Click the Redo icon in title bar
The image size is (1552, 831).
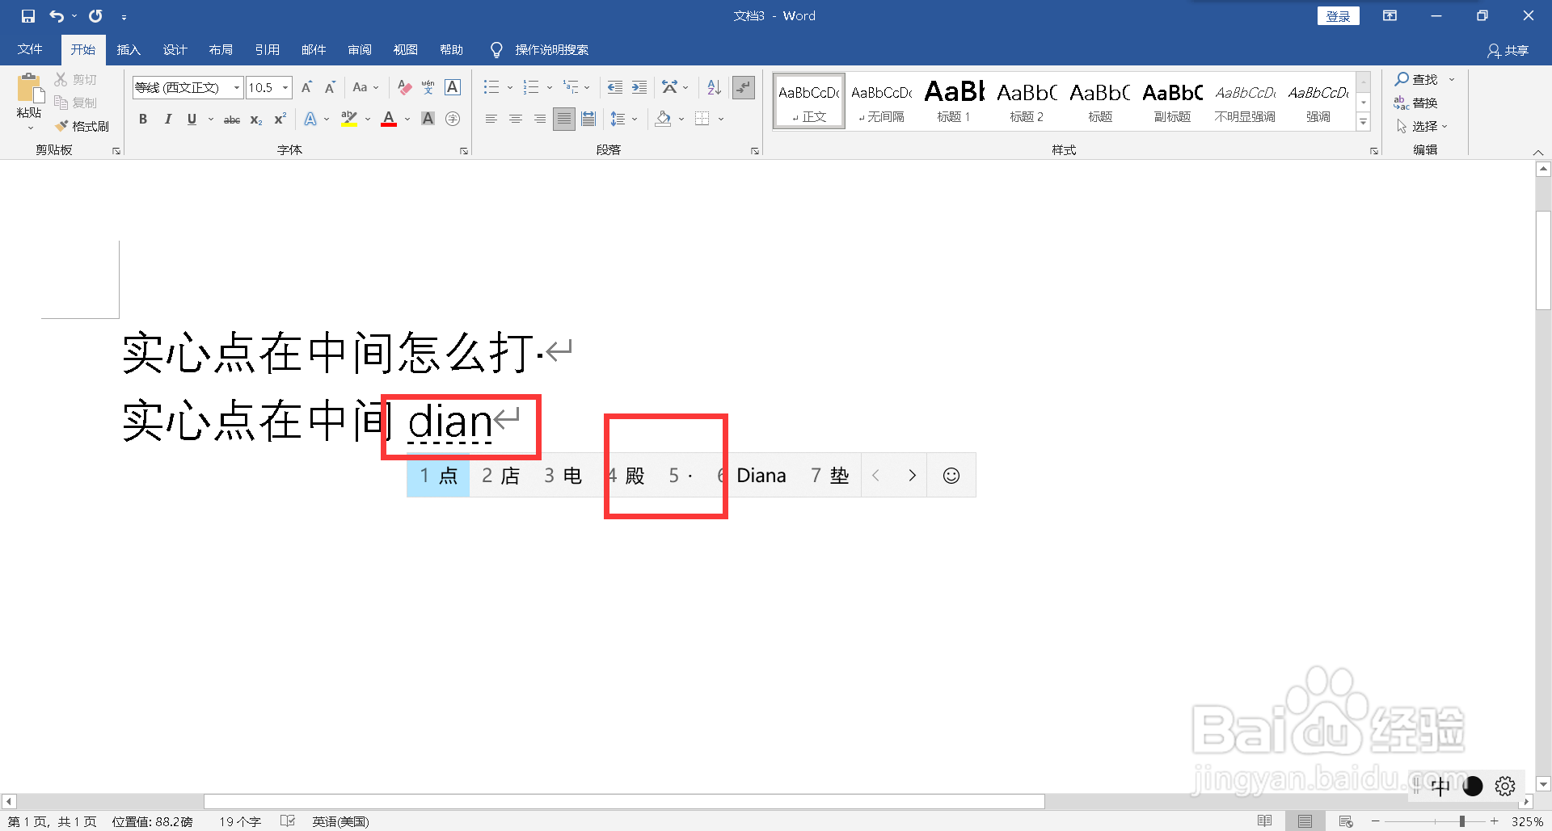pyautogui.click(x=95, y=15)
